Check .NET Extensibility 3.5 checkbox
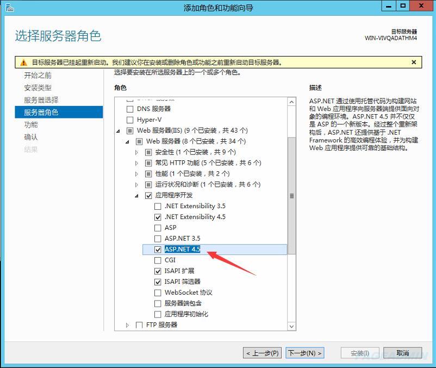 pos(158,206)
